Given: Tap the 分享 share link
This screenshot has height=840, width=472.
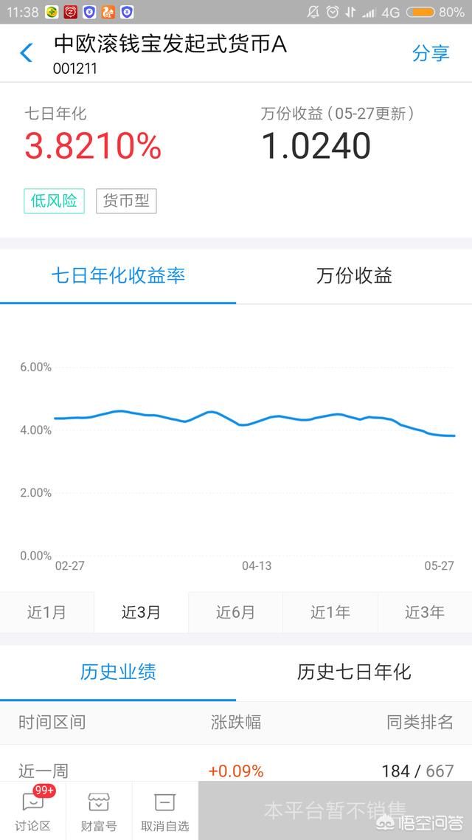Looking at the screenshot, I should point(431,53).
